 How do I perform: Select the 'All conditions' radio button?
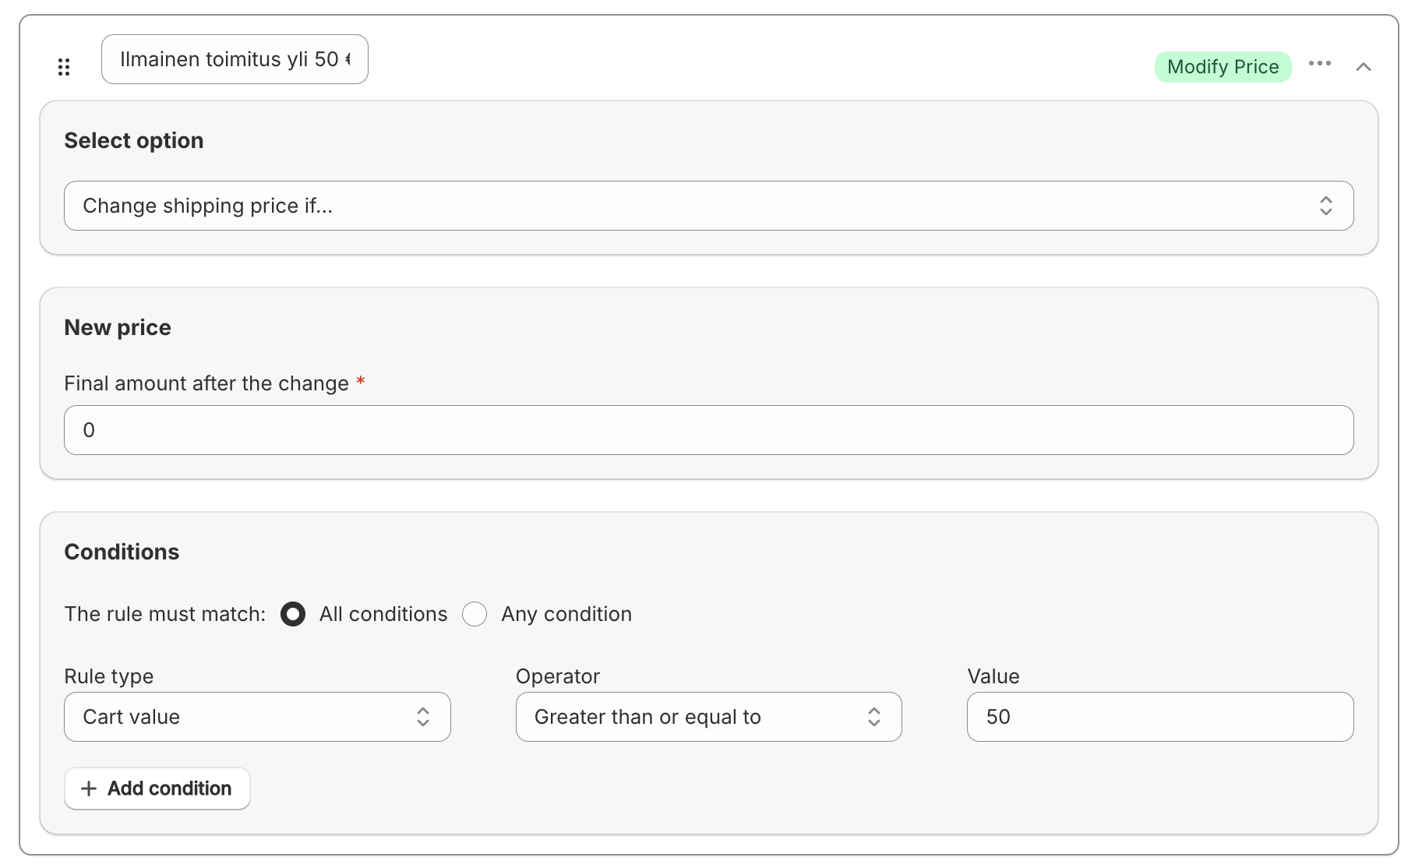coord(293,614)
